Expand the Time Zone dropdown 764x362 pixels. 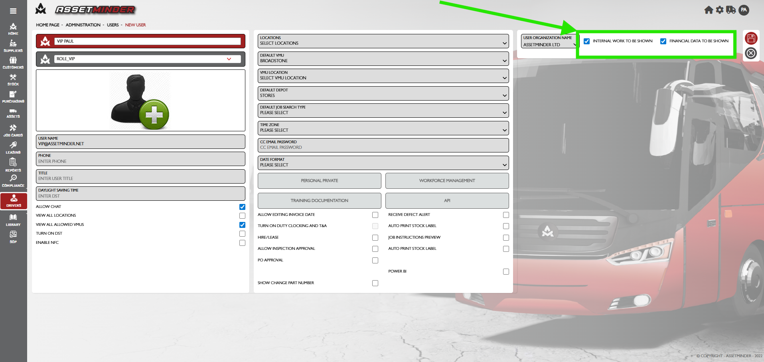383,128
